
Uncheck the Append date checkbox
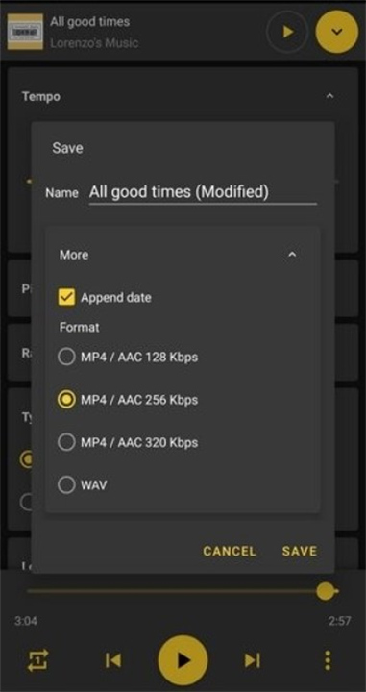click(x=66, y=297)
